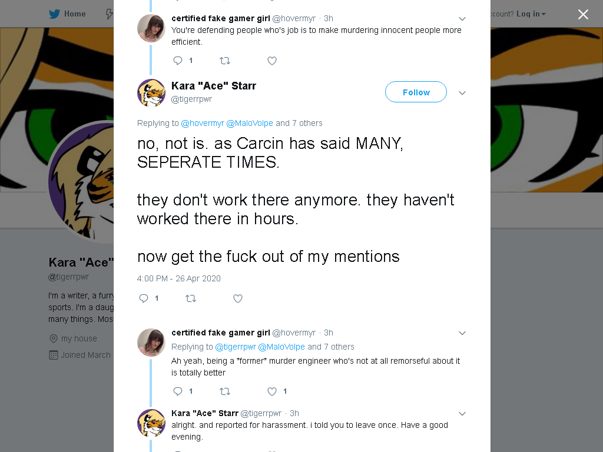This screenshot has width=603, height=452.
Task: Like hovermyr's top tweet
Action: click(x=272, y=61)
